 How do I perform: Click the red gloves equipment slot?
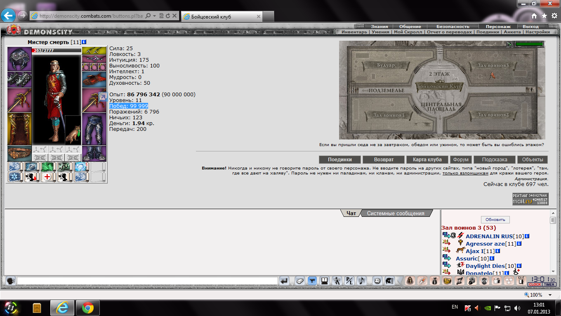(x=94, y=79)
